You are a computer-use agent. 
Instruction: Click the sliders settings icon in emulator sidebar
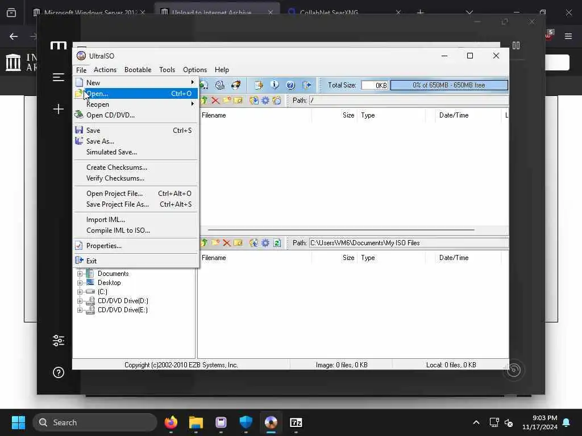point(59,341)
